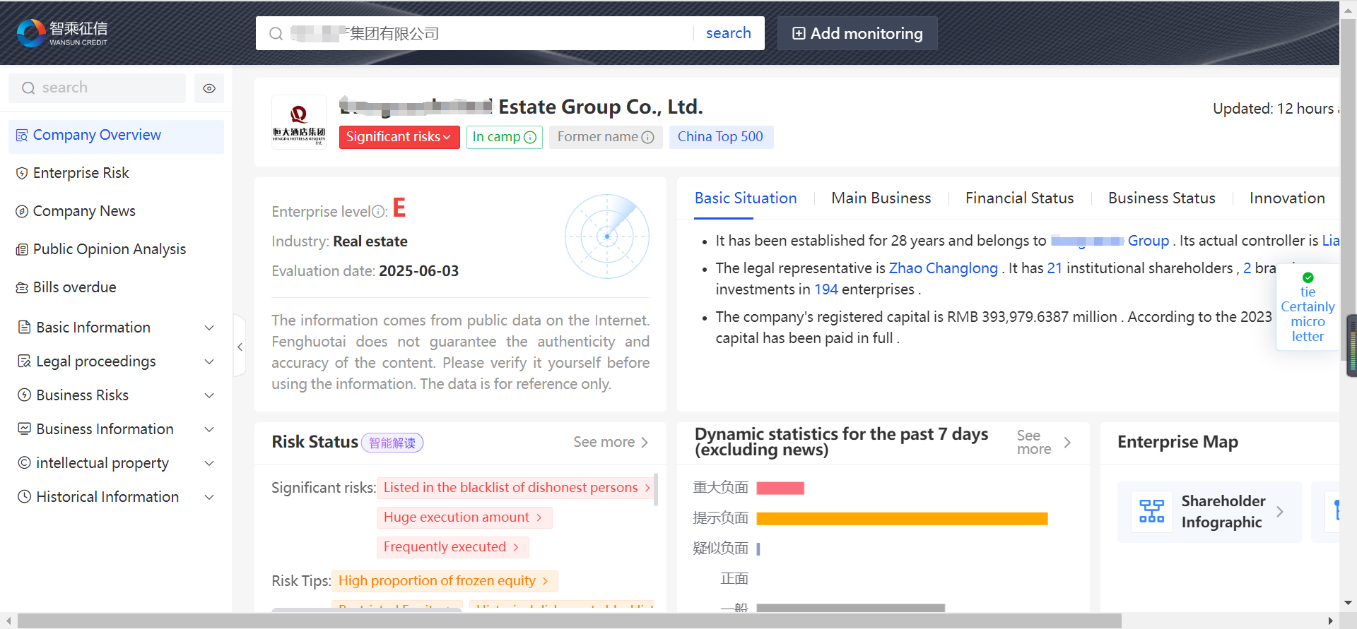The image size is (1357, 629).
Task: Open the Zhao Changlong link
Action: coord(943,268)
